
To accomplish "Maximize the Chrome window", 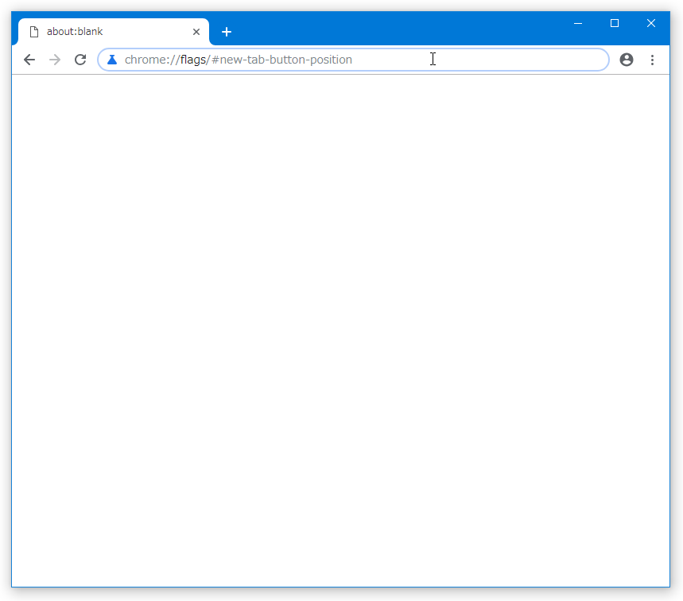I will (615, 23).
